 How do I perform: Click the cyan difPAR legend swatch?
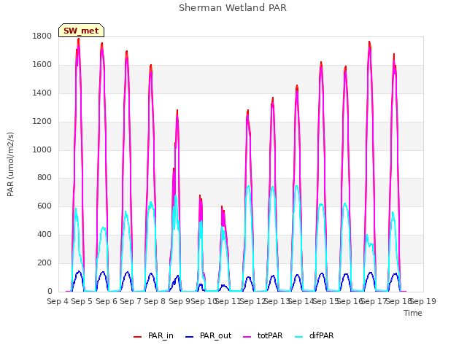(x=298, y=337)
